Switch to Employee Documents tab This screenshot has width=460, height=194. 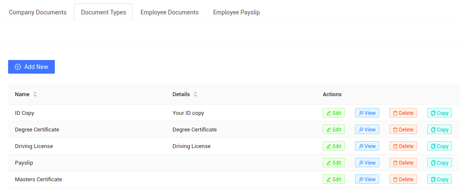[x=169, y=12]
